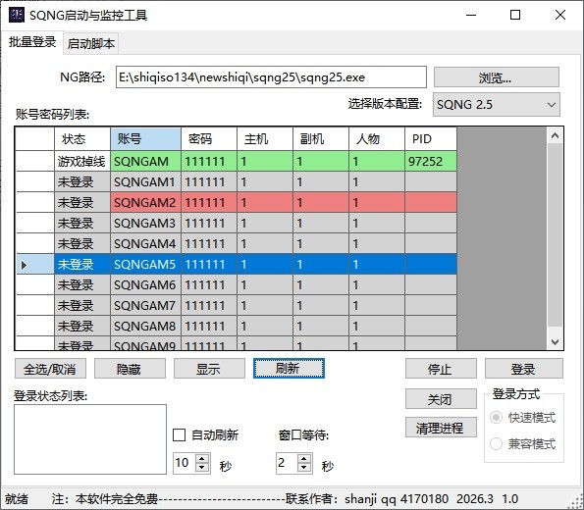This screenshot has height=510, width=584.
Task: Select the 兼容模式 radio button
Action: pyautogui.click(x=496, y=443)
